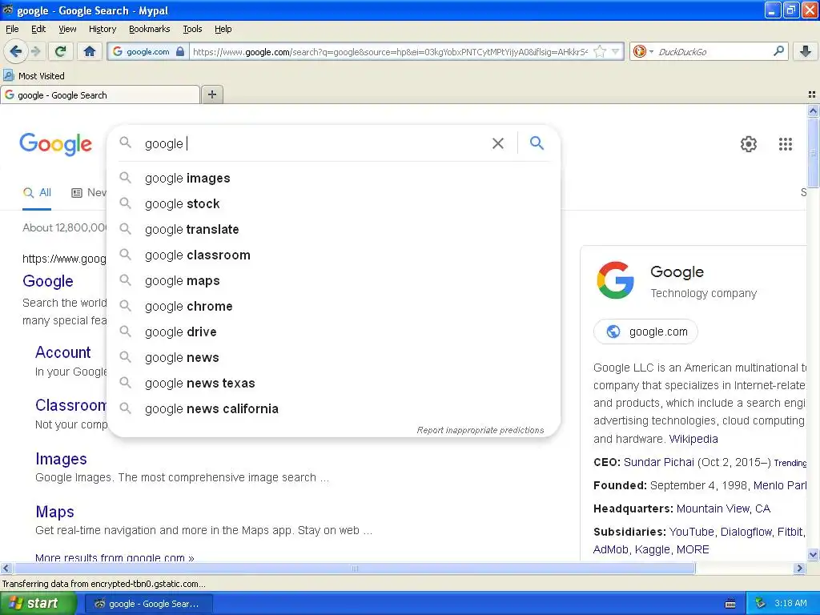
Task: Open the Downloads arrow button
Action: click(806, 51)
